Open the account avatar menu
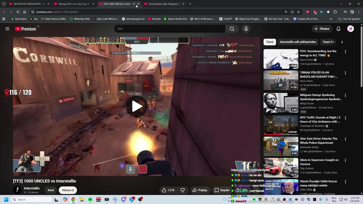The width and height of the screenshot is (363, 204). pos(351,29)
